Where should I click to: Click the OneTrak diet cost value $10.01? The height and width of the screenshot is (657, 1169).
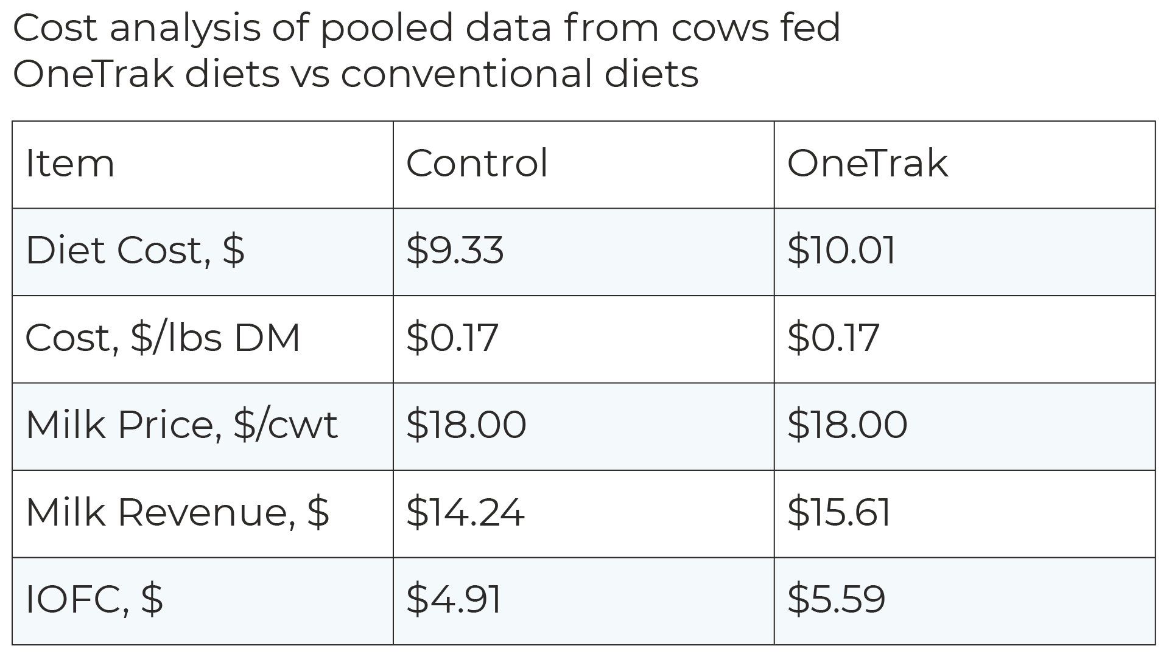point(841,251)
